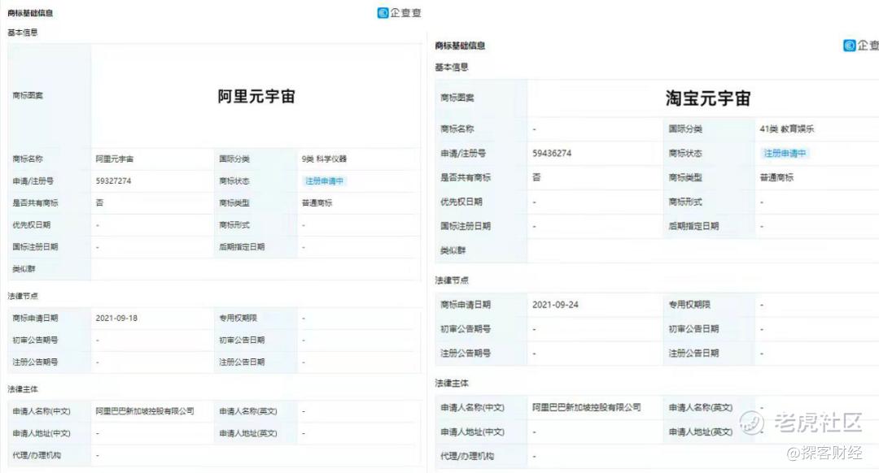This screenshot has width=879, height=473.
Task: Click 普通商标 type value in 淘宝元宇宙 panel
Action: click(x=776, y=177)
